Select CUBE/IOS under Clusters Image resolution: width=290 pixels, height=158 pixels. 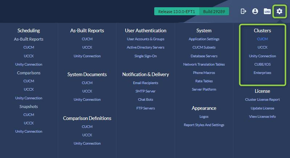pos(262,64)
